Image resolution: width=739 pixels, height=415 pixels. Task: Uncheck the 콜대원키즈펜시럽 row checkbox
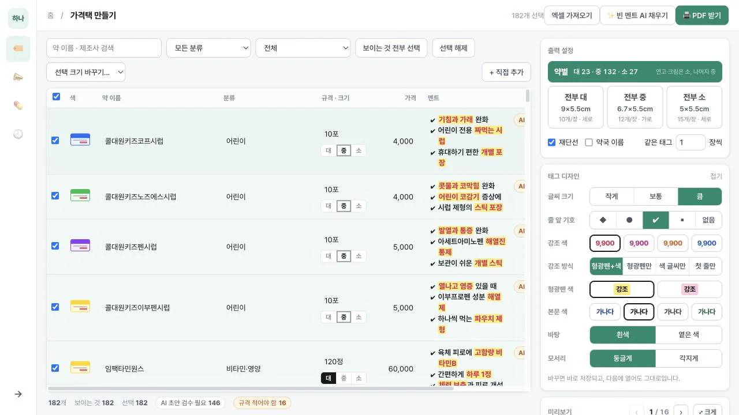55,246
